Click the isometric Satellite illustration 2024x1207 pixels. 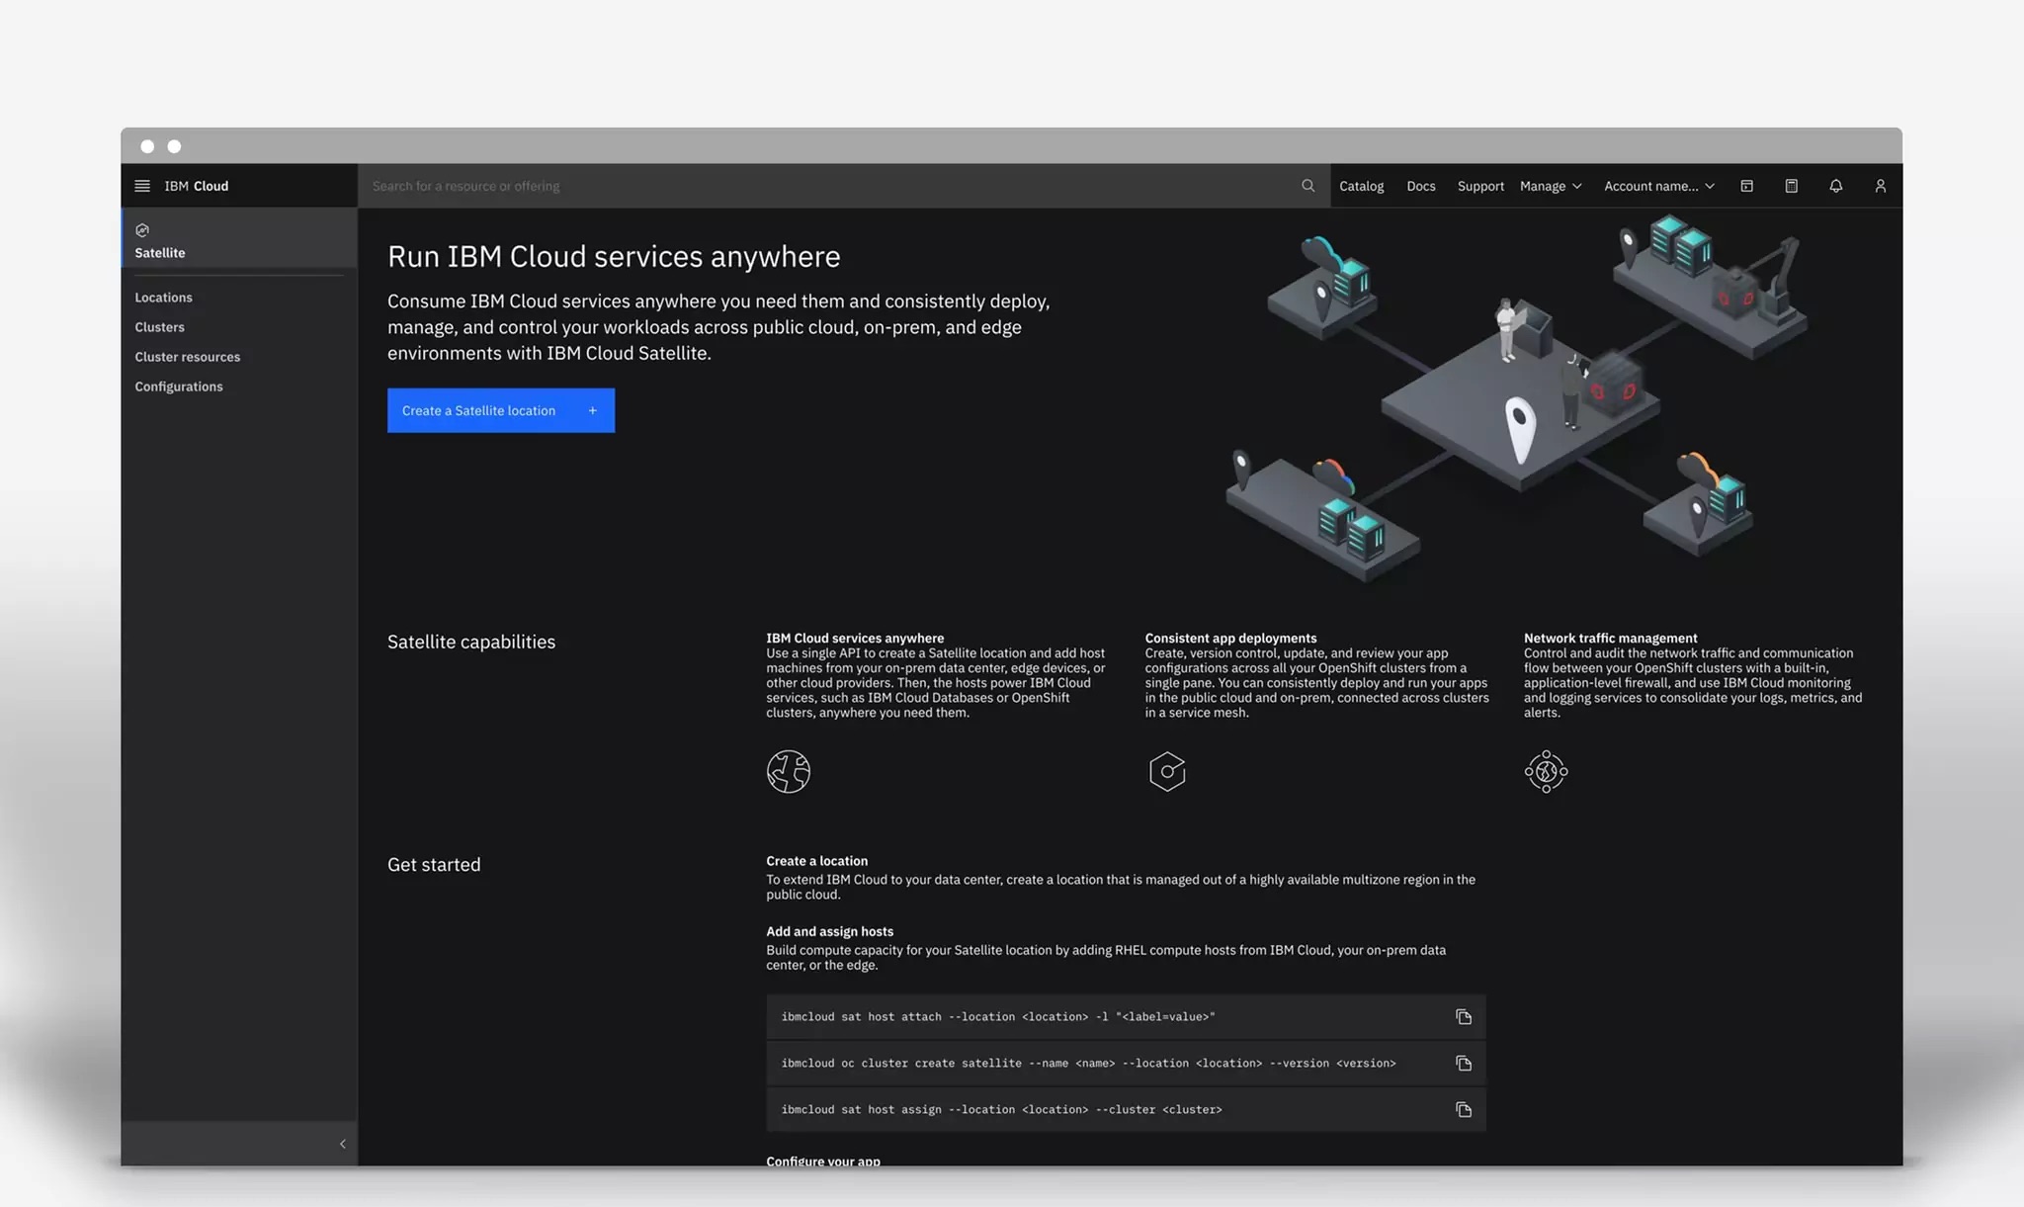(1517, 400)
